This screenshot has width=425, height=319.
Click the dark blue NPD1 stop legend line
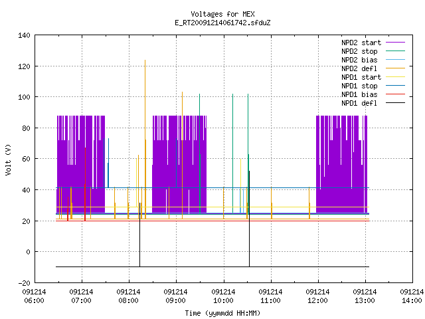coord(396,86)
